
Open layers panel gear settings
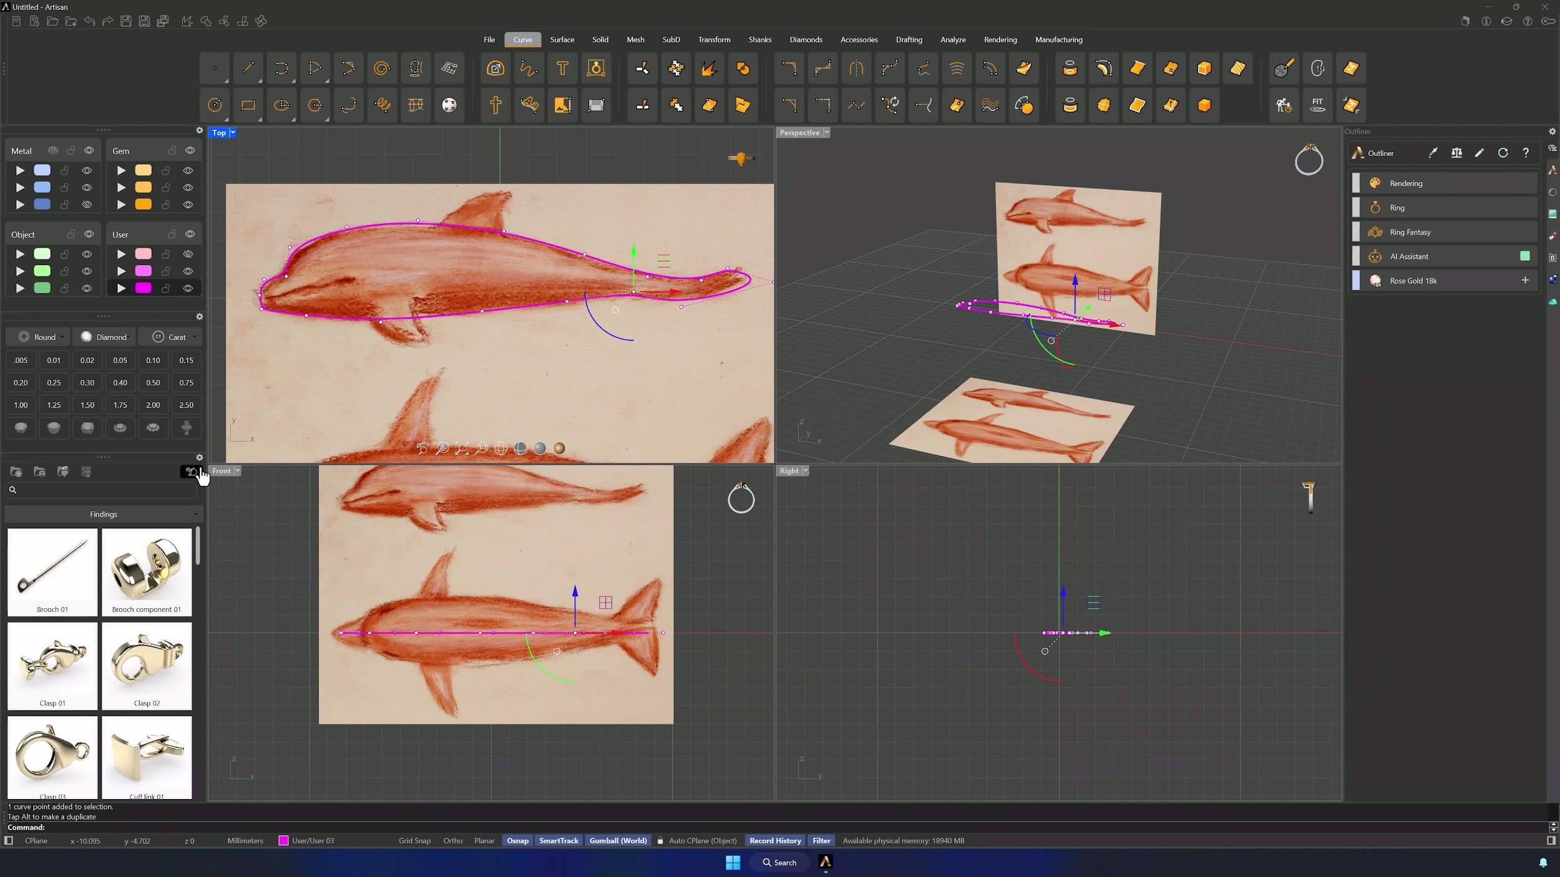click(x=200, y=130)
